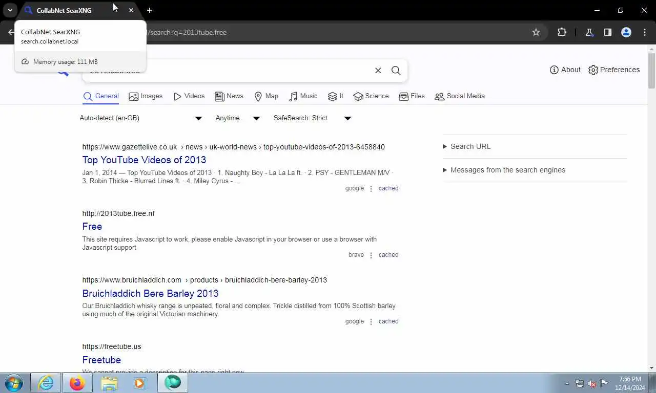Image resolution: width=656 pixels, height=393 pixels.
Task: Open the tab search dropdown arrow
Action: point(10,10)
